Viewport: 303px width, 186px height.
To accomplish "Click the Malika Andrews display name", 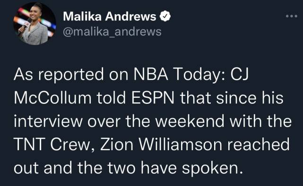I will pos(109,17).
